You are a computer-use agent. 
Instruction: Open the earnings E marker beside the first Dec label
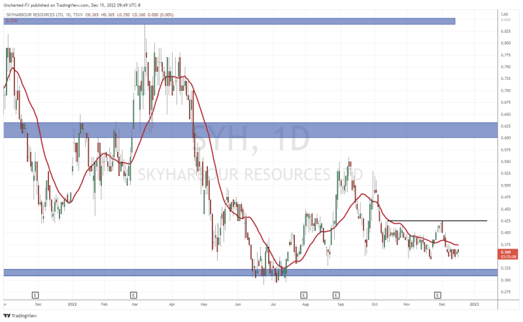tap(35, 295)
